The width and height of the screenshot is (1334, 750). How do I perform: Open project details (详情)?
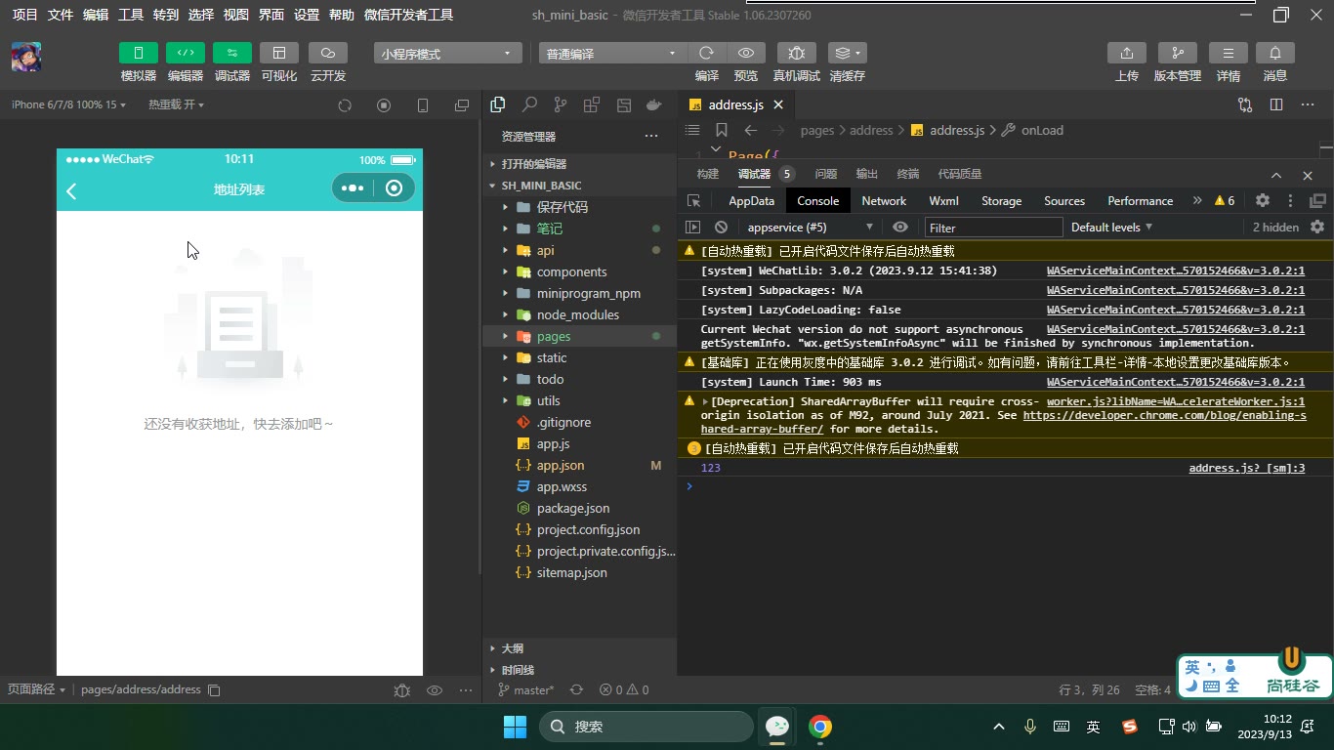(x=1229, y=53)
